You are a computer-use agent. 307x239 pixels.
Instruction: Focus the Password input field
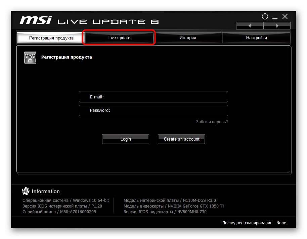coord(153,110)
